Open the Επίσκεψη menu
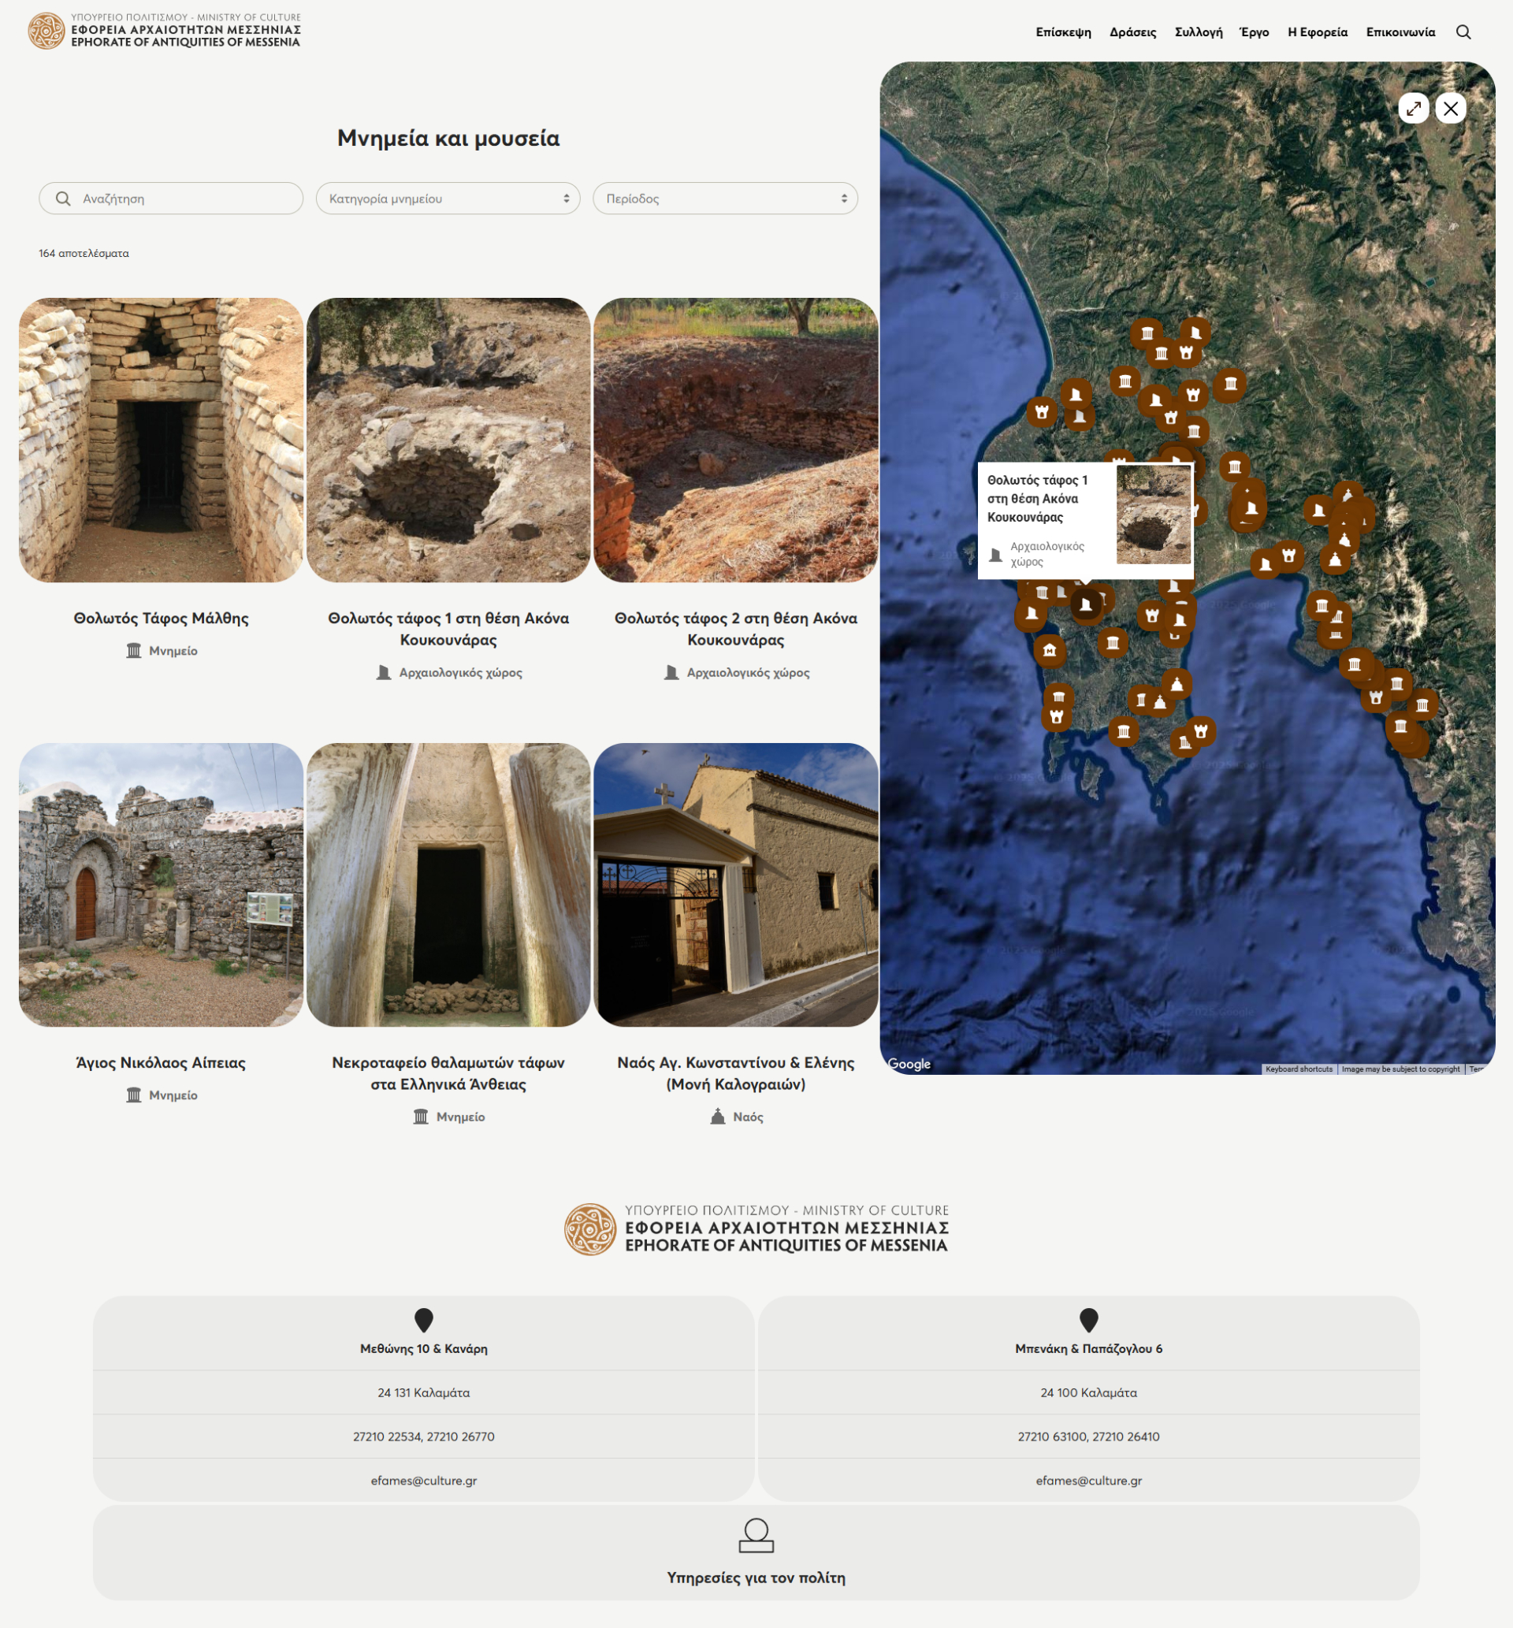The height and width of the screenshot is (1628, 1513). (1063, 33)
